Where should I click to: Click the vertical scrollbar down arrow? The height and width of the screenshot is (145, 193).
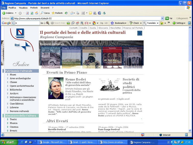tap(190, 131)
